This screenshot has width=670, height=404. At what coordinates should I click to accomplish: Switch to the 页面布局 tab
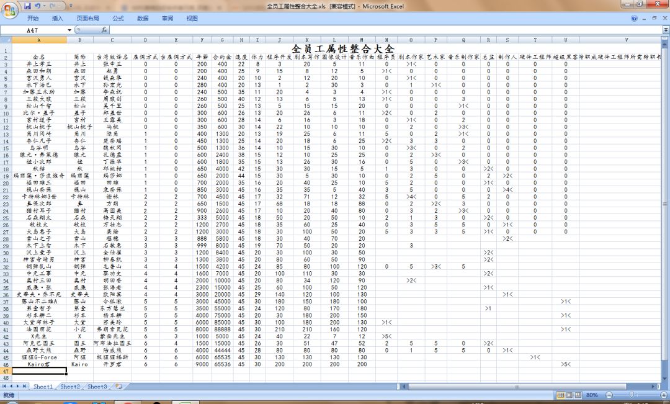[87, 19]
